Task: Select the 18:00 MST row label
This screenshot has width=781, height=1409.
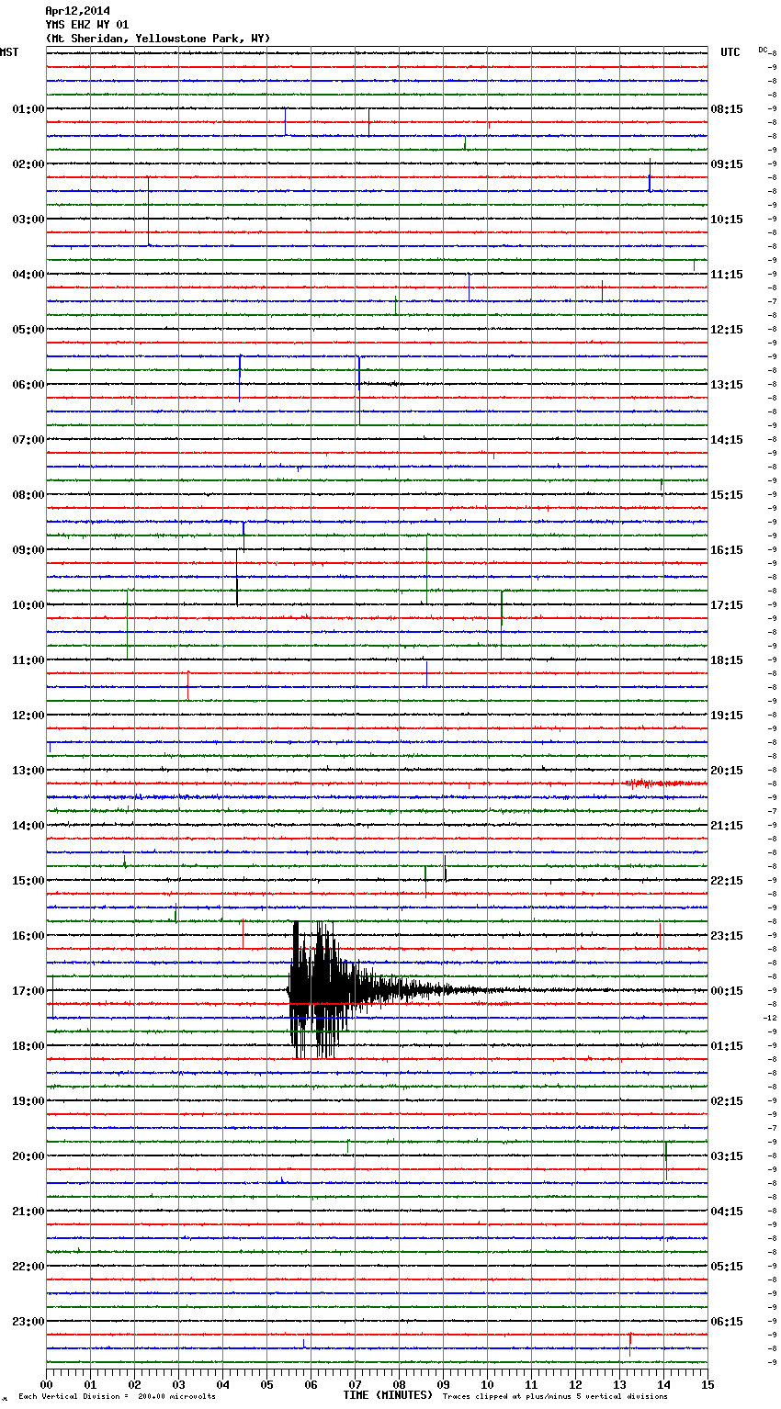Action: (x=28, y=1046)
